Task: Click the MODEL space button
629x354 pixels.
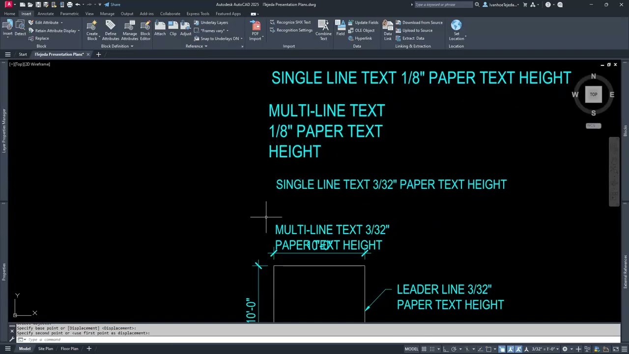Action: coord(412,349)
